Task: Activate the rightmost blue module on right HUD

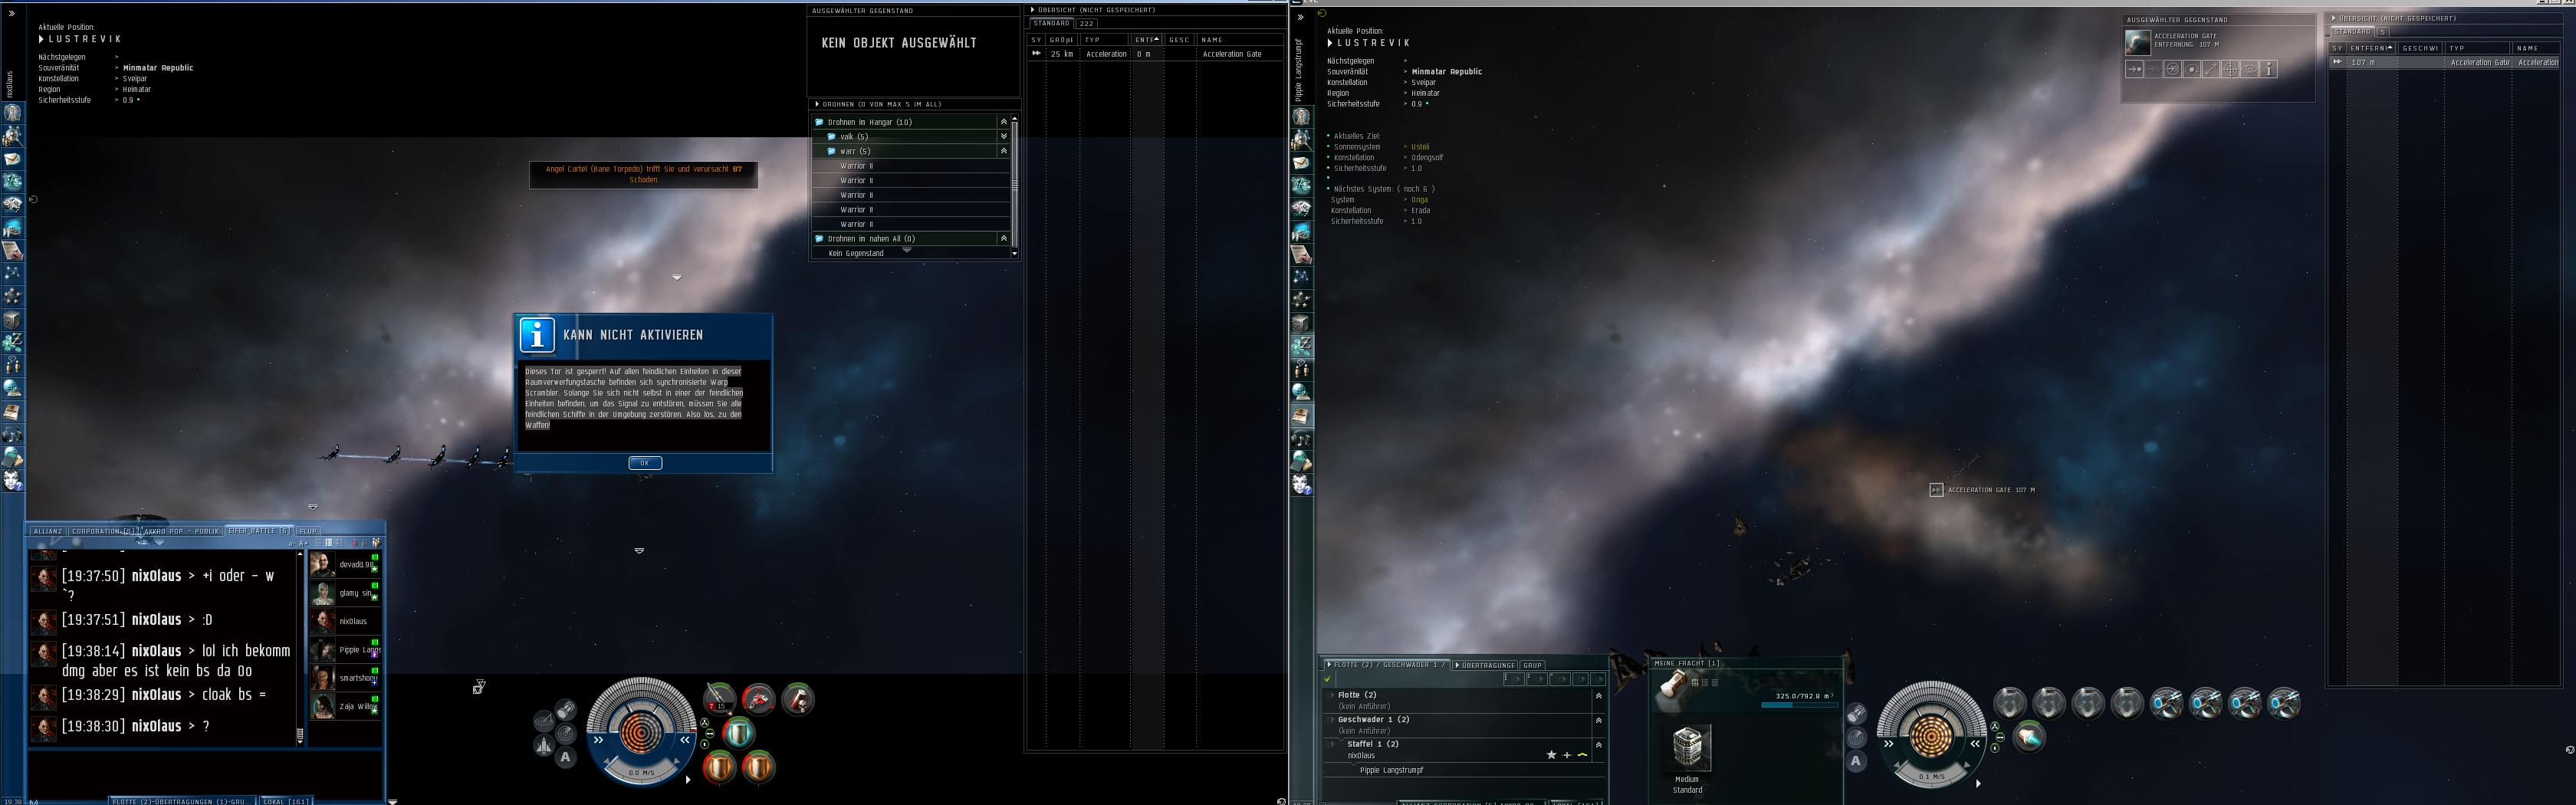Action: click(2284, 702)
